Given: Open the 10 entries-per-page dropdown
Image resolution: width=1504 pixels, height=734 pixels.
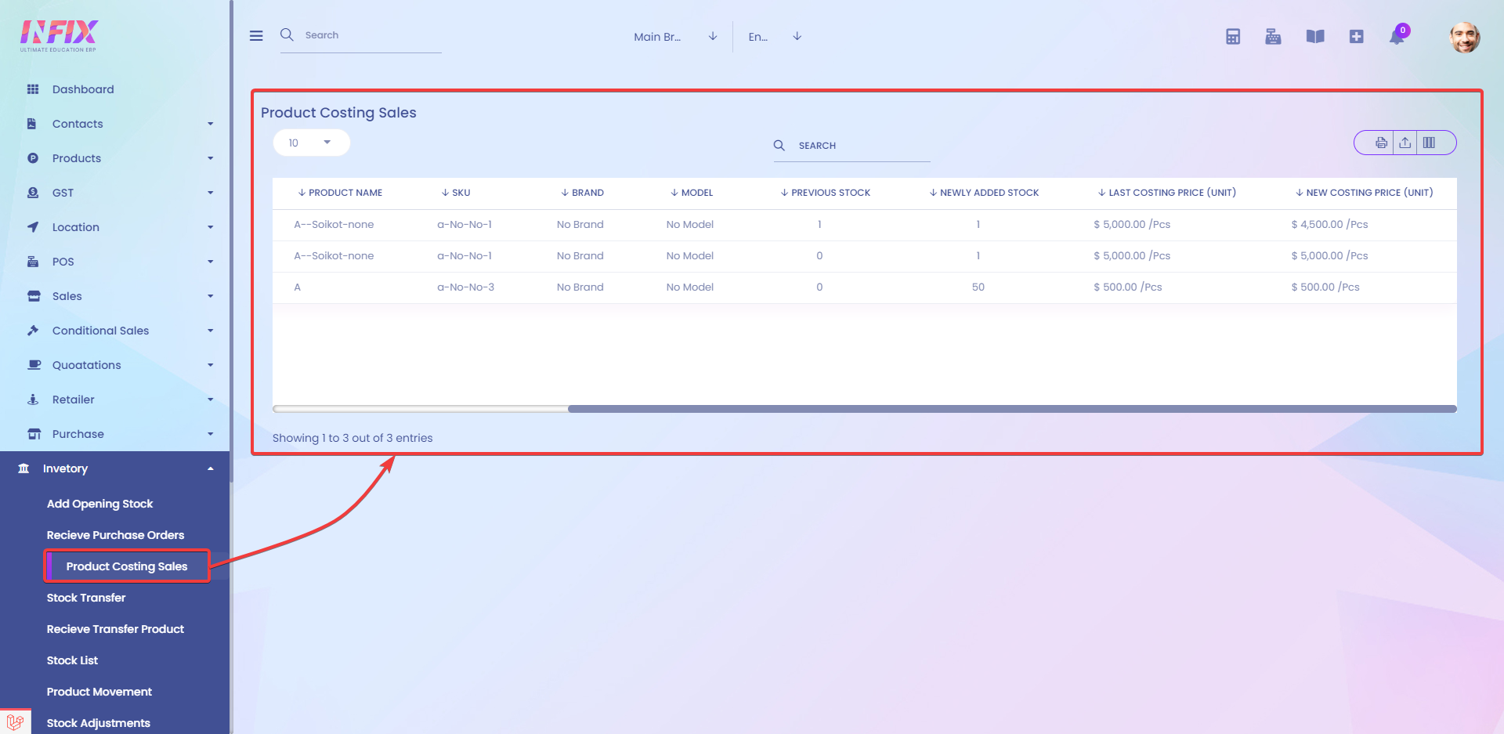Looking at the screenshot, I should coord(311,143).
